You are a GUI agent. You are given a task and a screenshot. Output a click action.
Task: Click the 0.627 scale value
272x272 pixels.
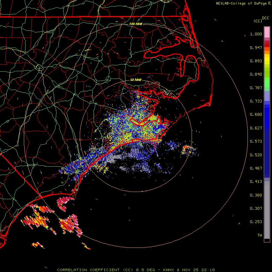pyautogui.click(x=256, y=128)
